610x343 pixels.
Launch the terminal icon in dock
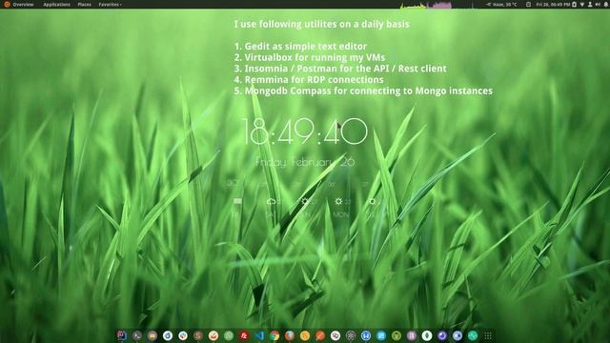coord(137,335)
